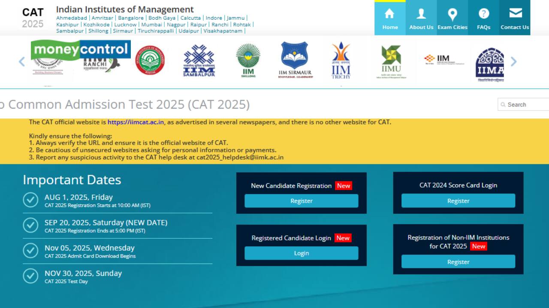549x308 pixels.
Task: Click Login under Registered Candidate Login
Action: coord(301,253)
